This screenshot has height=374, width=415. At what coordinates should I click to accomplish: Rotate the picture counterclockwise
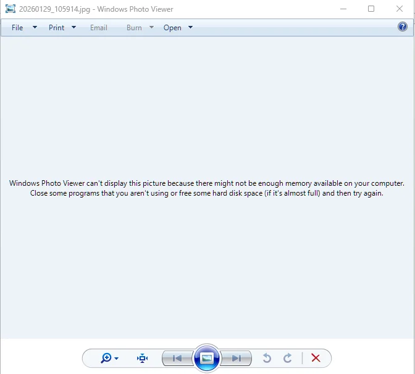[267, 358]
